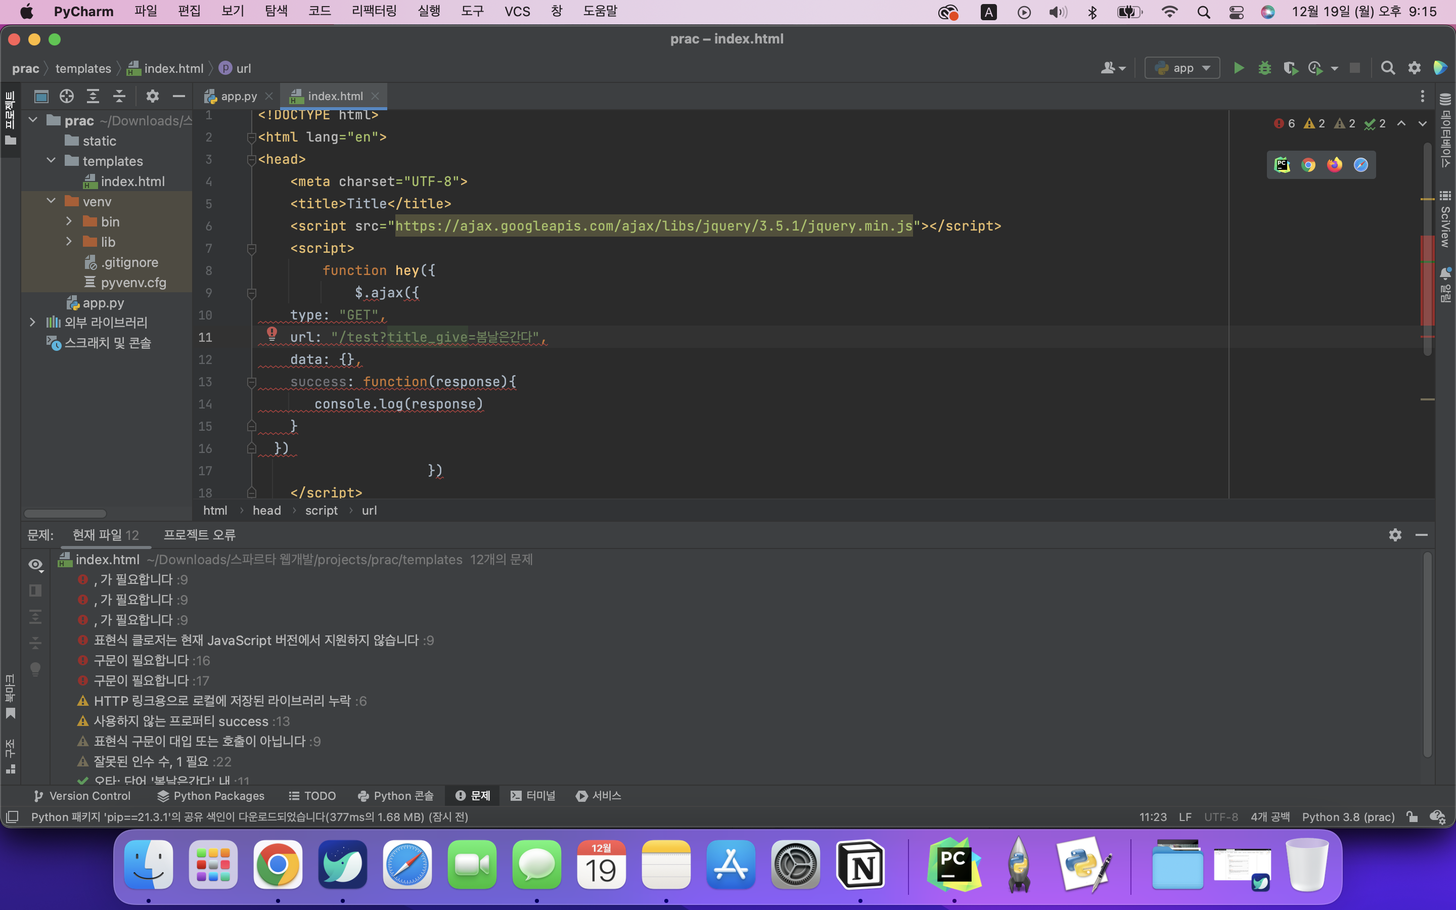1456x910 pixels.
Task: Collapse the templates folder
Action: [51, 160]
